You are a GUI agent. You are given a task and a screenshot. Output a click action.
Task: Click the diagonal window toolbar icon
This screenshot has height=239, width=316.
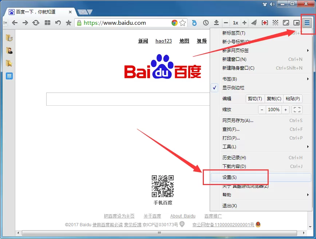(x=286, y=23)
